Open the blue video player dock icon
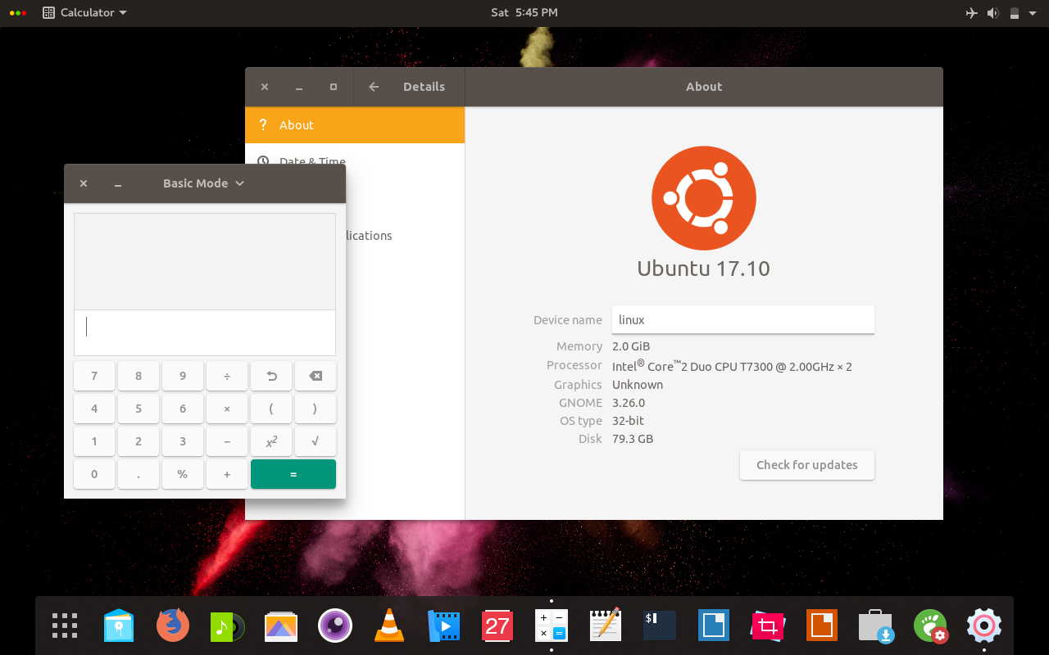Screen dimensions: 1049x655 [x=443, y=626]
